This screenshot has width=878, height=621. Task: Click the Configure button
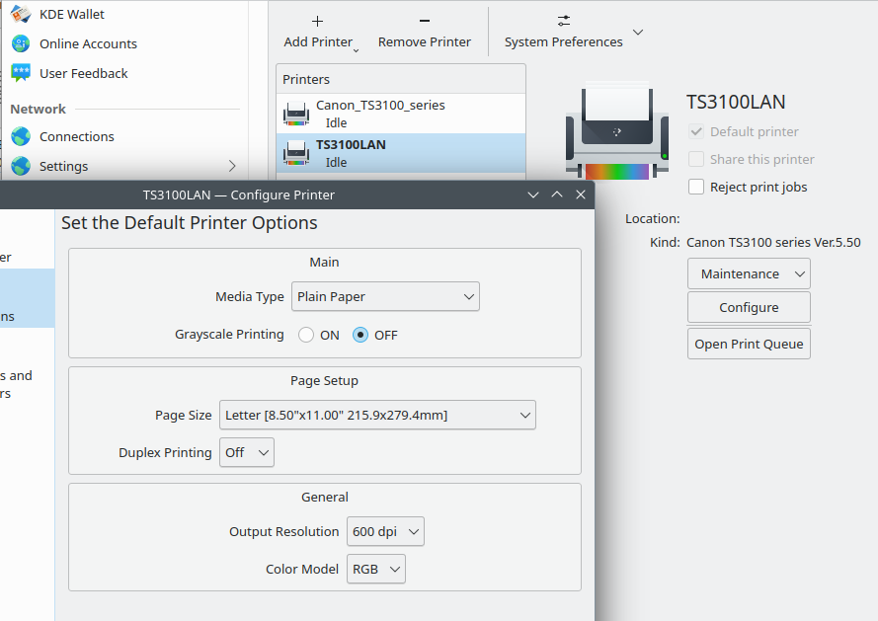click(749, 307)
